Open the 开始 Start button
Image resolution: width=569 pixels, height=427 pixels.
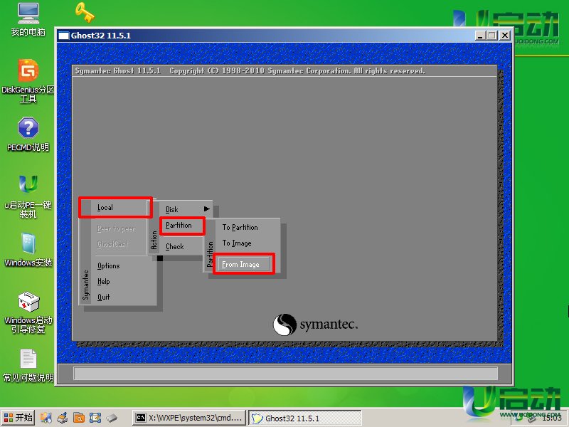click(x=18, y=418)
